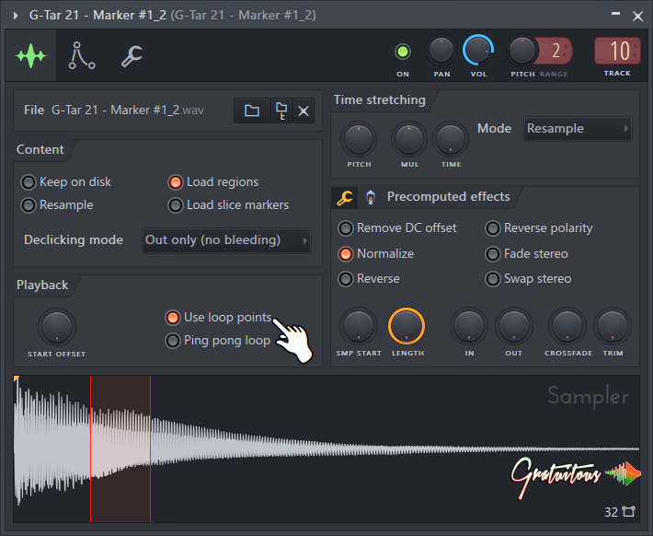Viewport: 653px width, 536px height.
Task: Clear the loaded sample with the X icon
Action: pyautogui.click(x=304, y=111)
